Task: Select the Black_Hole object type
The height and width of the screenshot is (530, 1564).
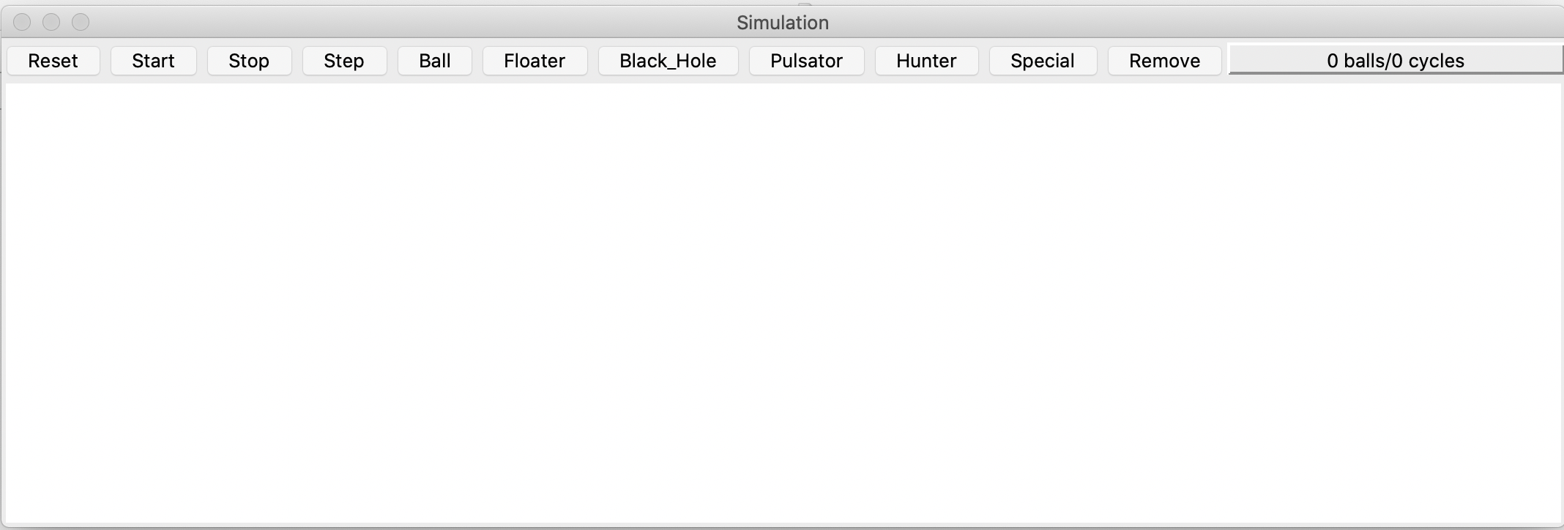Action: coord(668,61)
